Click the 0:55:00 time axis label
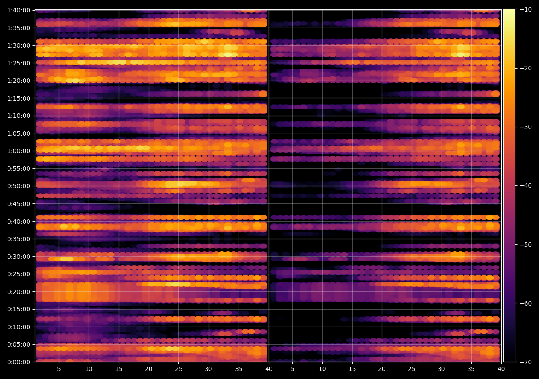The height and width of the screenshot is (379, 539). [x=19, y=169]
